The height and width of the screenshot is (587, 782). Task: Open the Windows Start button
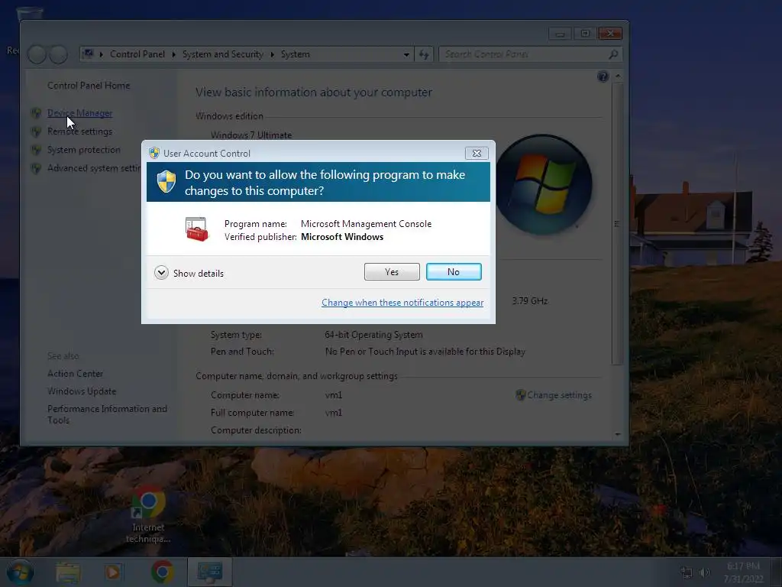tap(20, 572)
